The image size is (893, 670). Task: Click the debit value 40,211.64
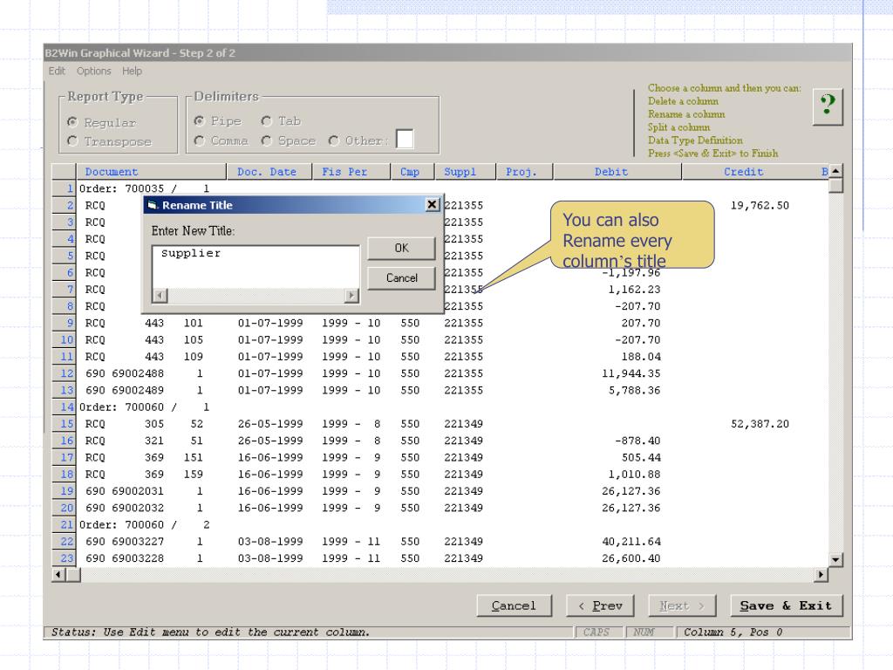coord(631,541)
